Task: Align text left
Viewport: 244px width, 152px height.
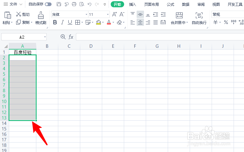Action: coord(133,22)
